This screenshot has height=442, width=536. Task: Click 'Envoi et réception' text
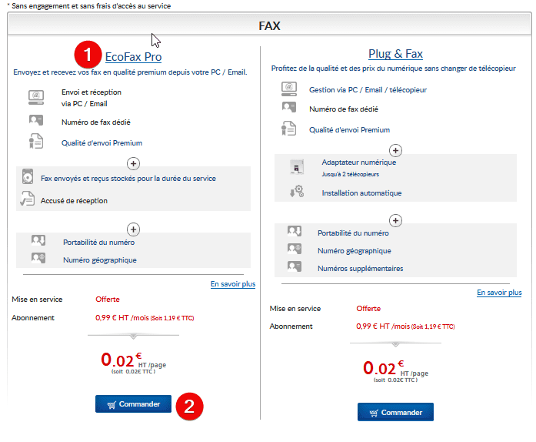coord(92,92)
